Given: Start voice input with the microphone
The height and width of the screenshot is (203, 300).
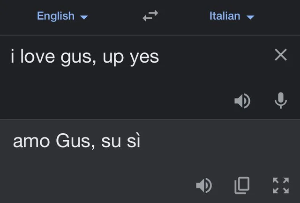Looking at the screenshot, I should pyautogui.click(x=280, y=101).
